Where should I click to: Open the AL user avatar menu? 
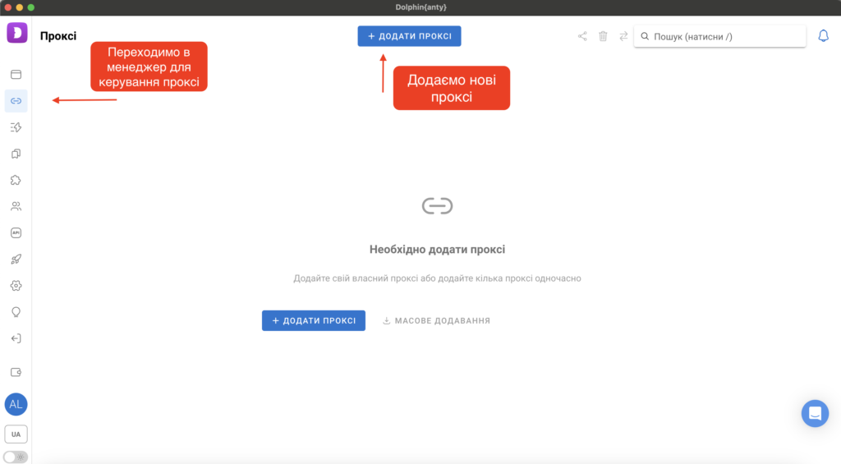(x=16, y=404)
